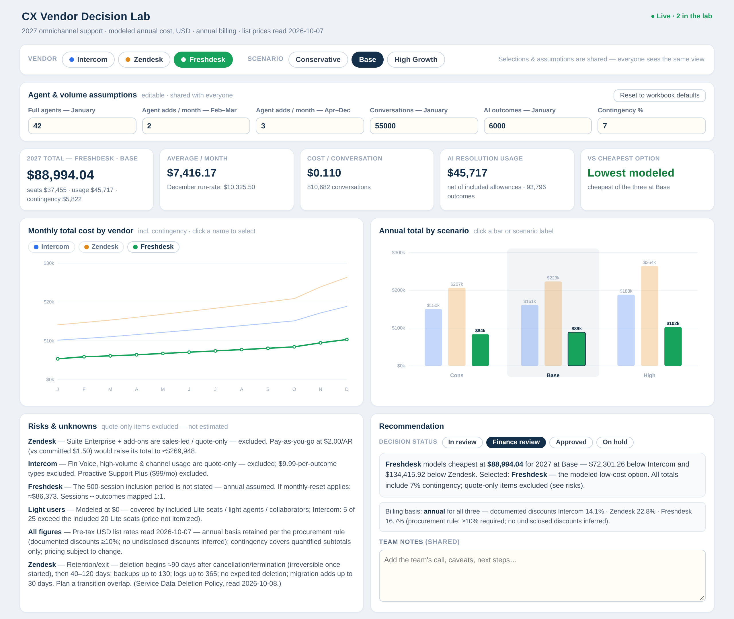Screen dimensions: 734x619
Task: Edit Conversations — January field
Action: click(x=424, y=126)
